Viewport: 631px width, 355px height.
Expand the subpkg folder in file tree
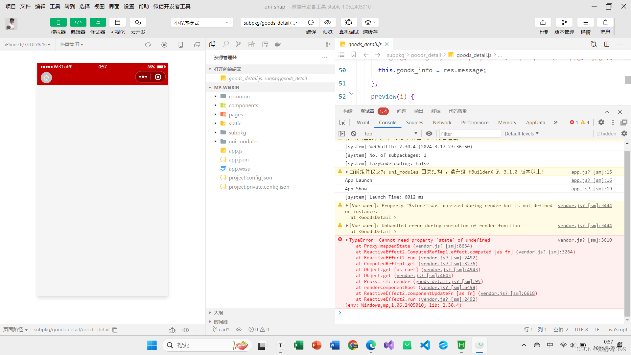[x=216, y=133]
